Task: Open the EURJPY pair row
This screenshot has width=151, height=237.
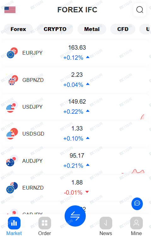Action: click(75, 52)
